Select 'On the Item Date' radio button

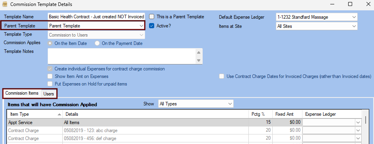(50, 43)
